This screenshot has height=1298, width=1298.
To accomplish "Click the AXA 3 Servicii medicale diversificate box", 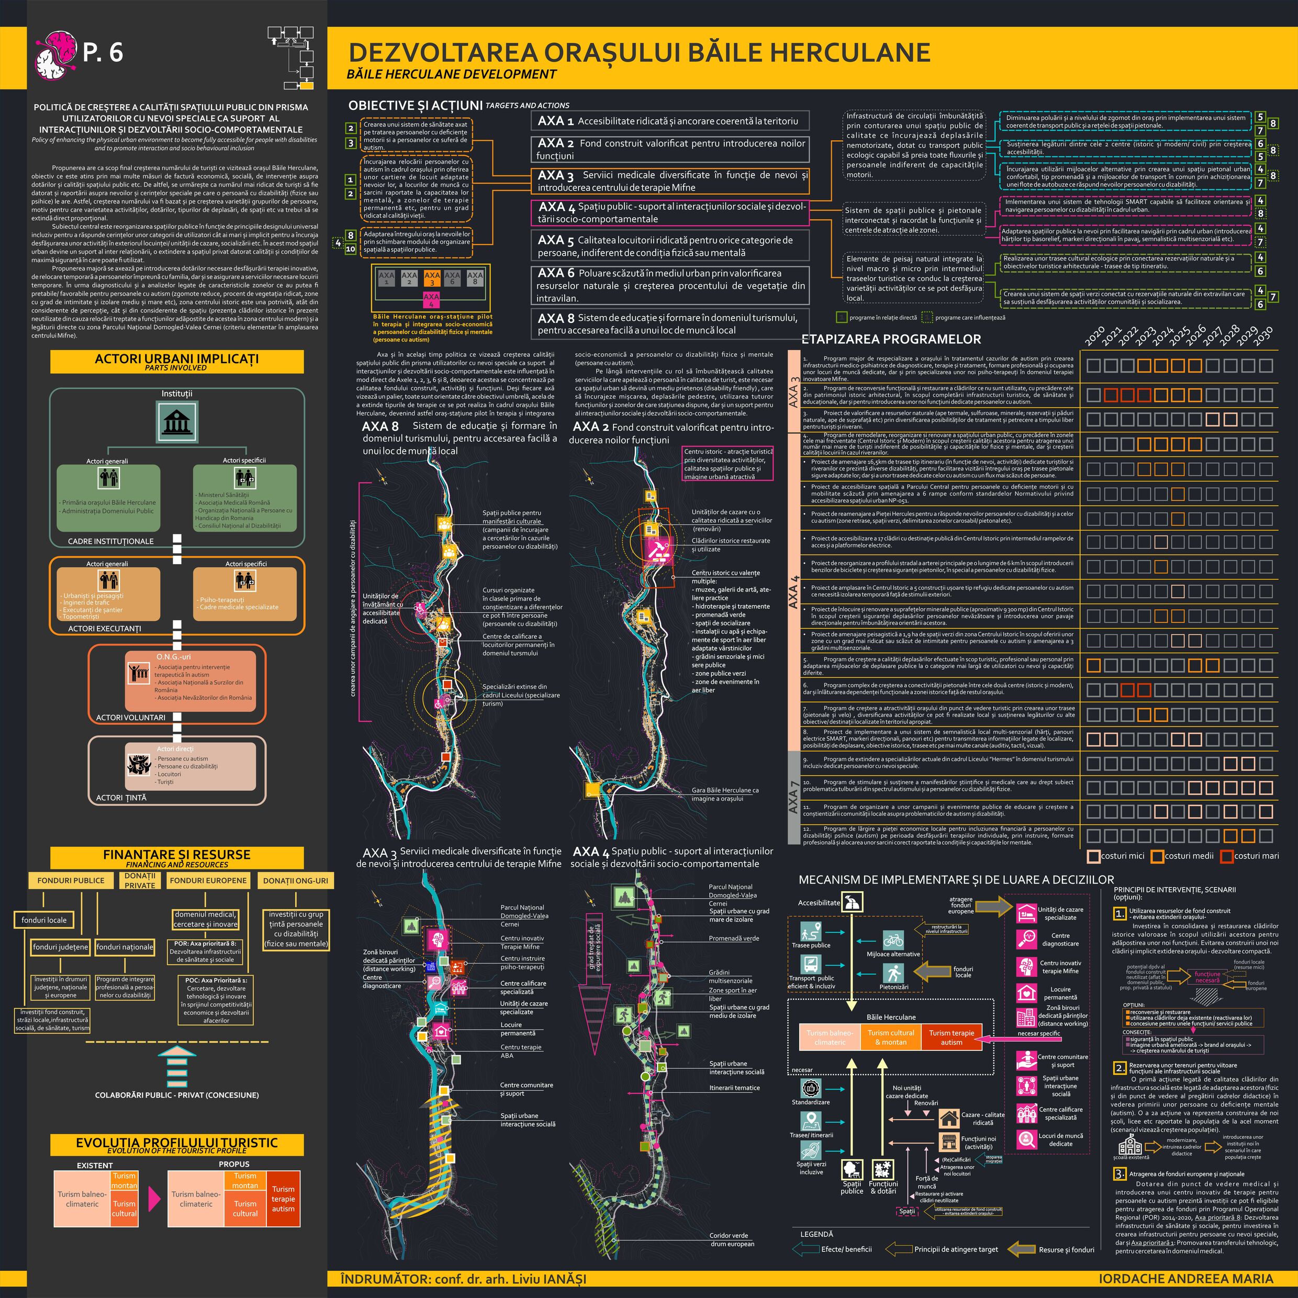I will click(x=670, y=181).
